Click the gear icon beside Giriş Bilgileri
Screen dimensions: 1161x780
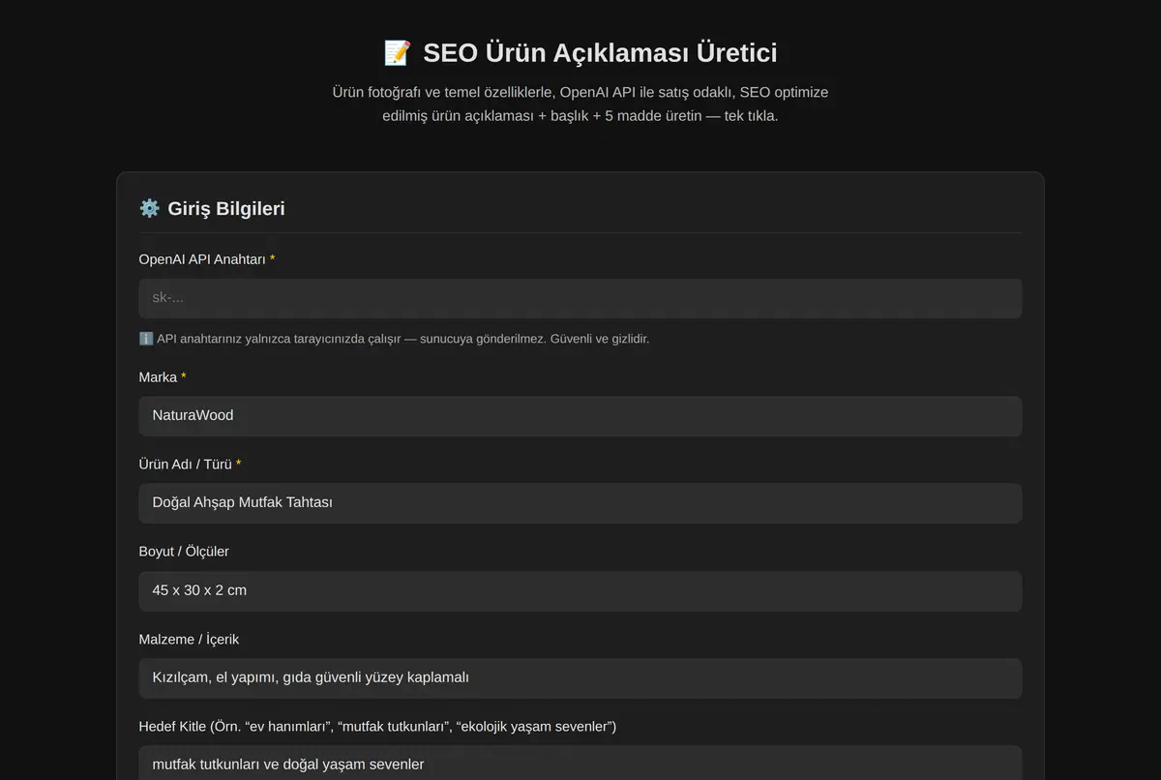point(149,208)
